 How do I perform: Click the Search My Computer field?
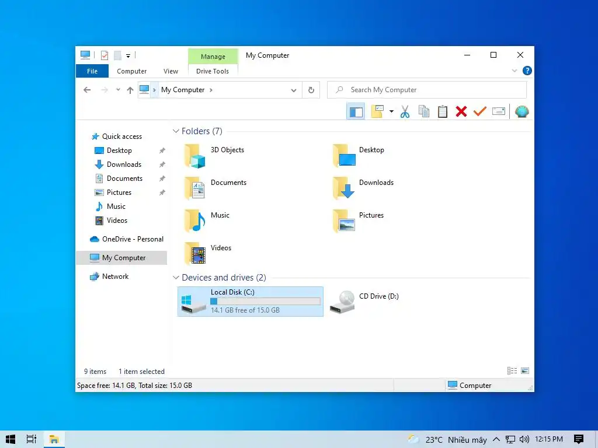[427, 90]
